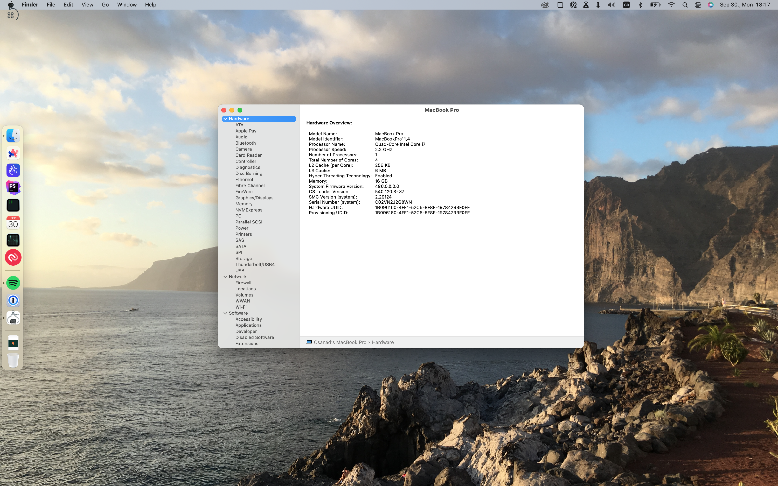This screenshot has width=778, height=486.
Task: Open Calendar showing Sep 30
Action: (13, 222)
